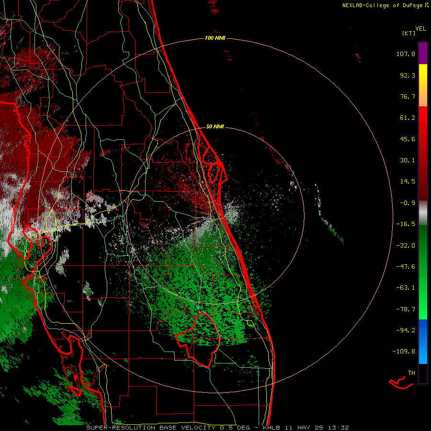The width and height of the screenshot is (431, 431).
Task: Click the -32.0 legend value
Action: click(406, 246)
